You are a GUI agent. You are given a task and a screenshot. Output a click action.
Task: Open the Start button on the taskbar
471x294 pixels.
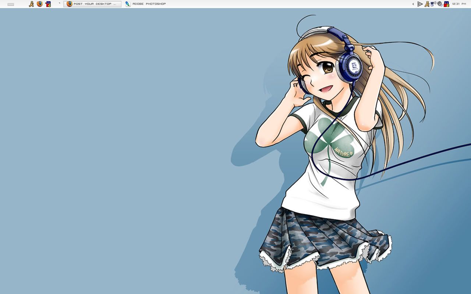11,4
